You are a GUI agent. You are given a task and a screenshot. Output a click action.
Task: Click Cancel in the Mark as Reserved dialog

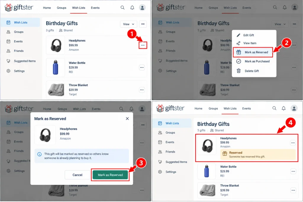(78, 175)
